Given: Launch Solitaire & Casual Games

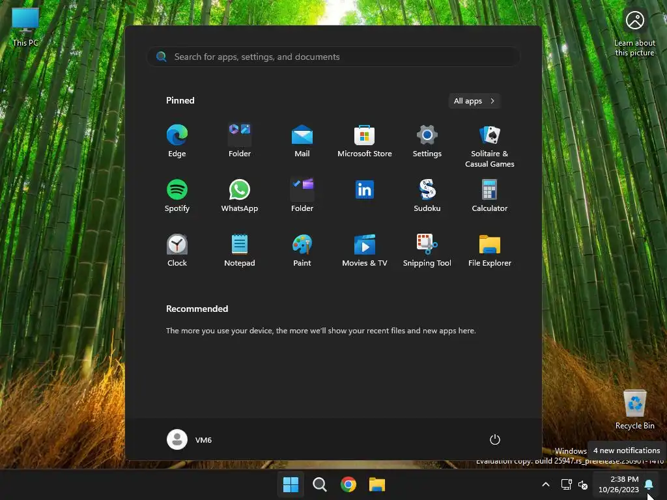Looking at the screenshot, I should point(490,146).
